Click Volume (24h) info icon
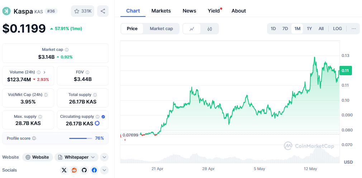 click(x=39, y=72)
